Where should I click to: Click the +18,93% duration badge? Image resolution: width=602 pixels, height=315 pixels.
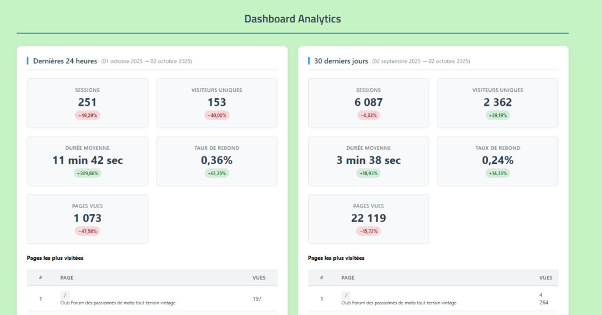(369, 173)
